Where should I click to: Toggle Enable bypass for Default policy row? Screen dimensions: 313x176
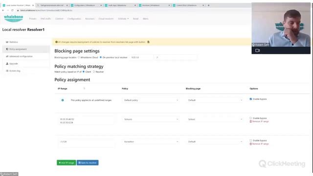point(251,99)
